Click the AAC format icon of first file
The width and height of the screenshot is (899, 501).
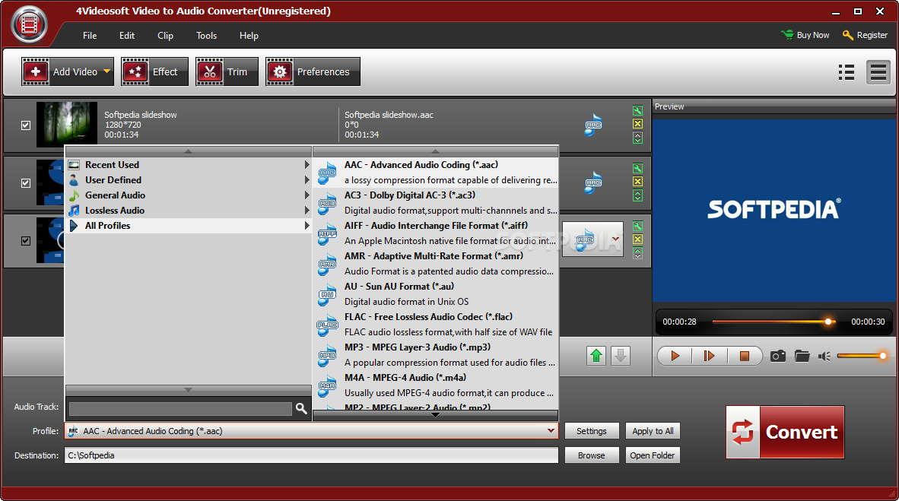[593, 125]
